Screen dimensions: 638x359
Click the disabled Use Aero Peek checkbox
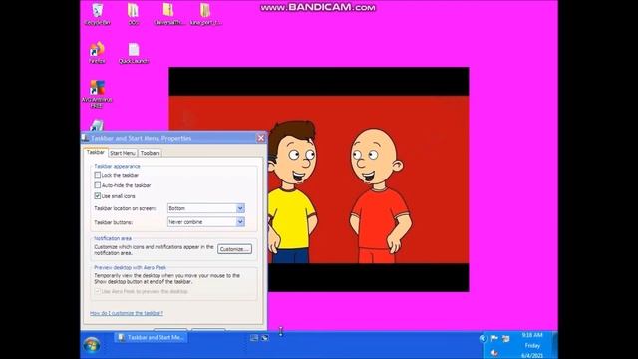[98, 291]
